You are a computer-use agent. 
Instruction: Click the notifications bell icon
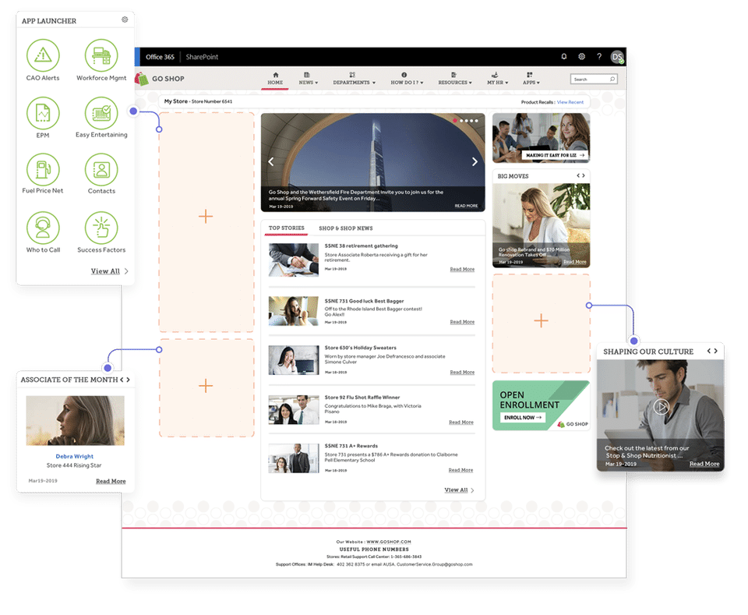[564, 56]
